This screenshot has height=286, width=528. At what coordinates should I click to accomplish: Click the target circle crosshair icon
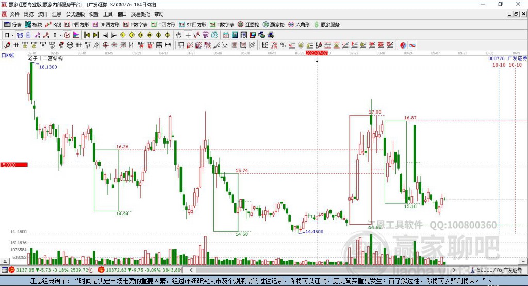pos(105,45)
